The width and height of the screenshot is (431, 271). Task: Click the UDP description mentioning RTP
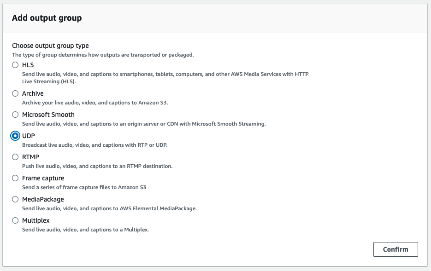tap(94, 145)
